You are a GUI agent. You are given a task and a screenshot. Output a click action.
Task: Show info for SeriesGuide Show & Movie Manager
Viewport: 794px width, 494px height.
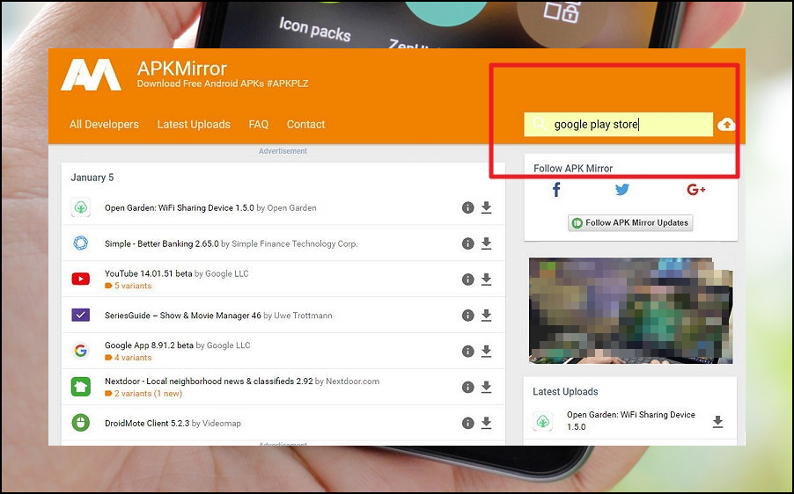(x=468, y=316)
